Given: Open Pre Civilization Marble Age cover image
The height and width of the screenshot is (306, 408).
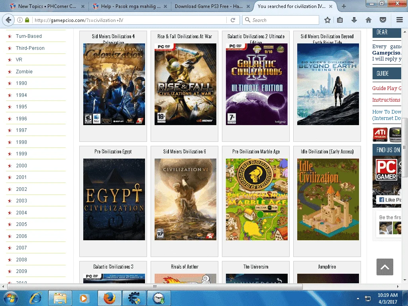Looking at the screenshot, I should tap(257, 199).
